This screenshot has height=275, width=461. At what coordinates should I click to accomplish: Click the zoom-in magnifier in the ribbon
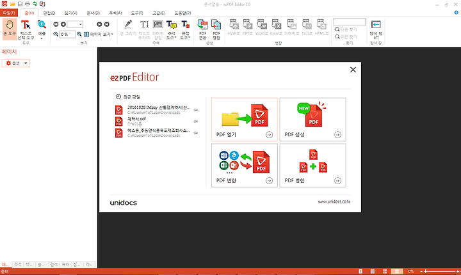(79, 35)
